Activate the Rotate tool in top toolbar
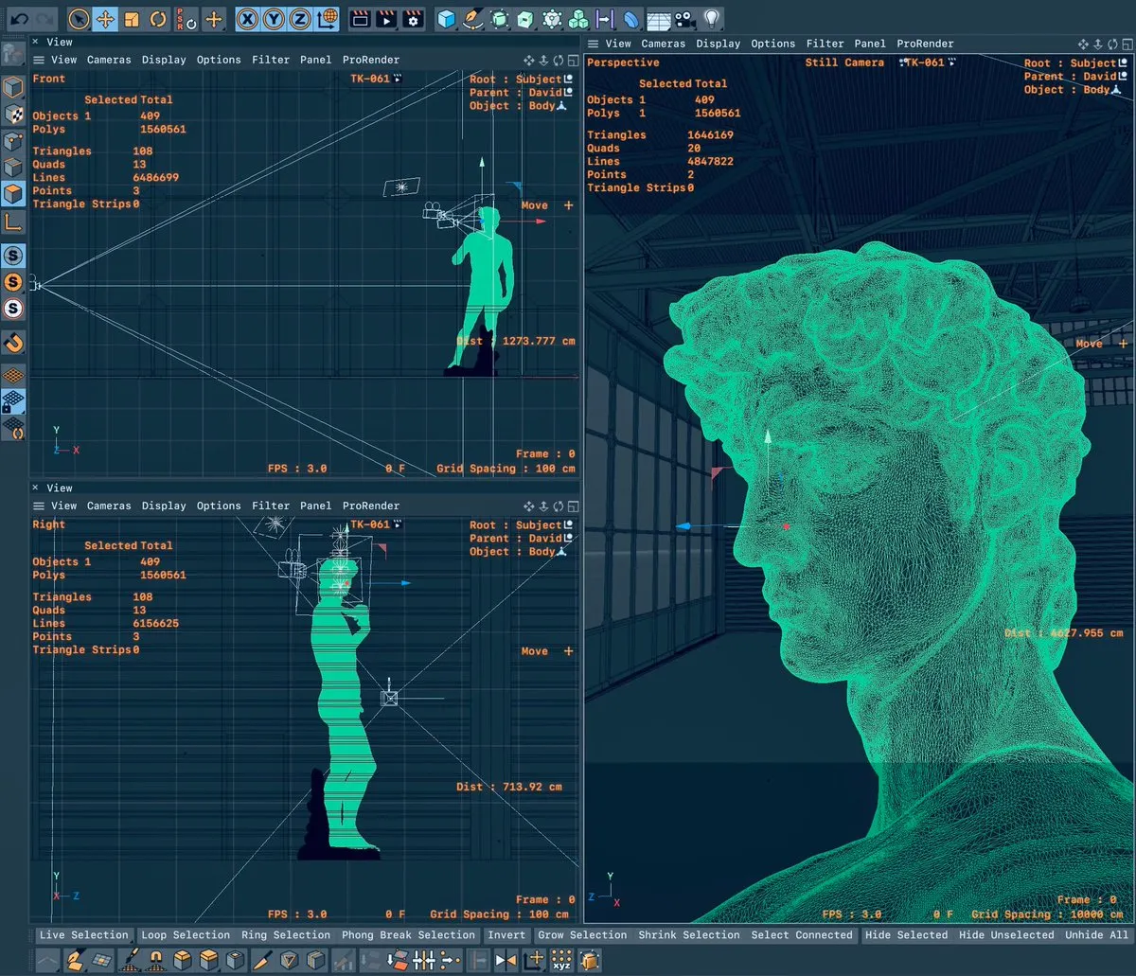The width and height of the screenshot is (1136, 976). coord(157,18)
